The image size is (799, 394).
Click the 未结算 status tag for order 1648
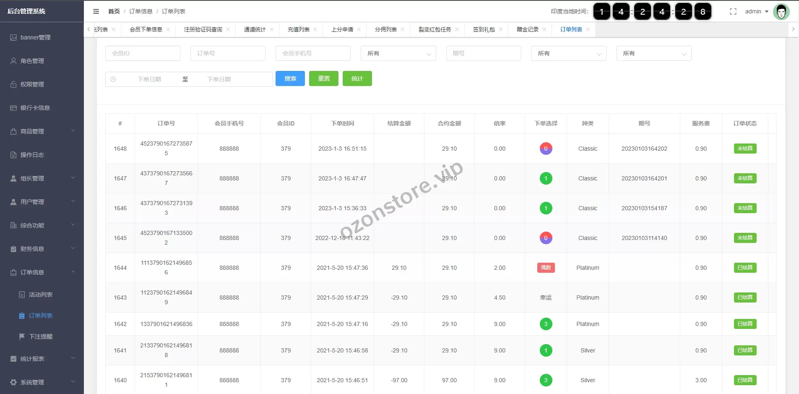(x=745, y=149)
